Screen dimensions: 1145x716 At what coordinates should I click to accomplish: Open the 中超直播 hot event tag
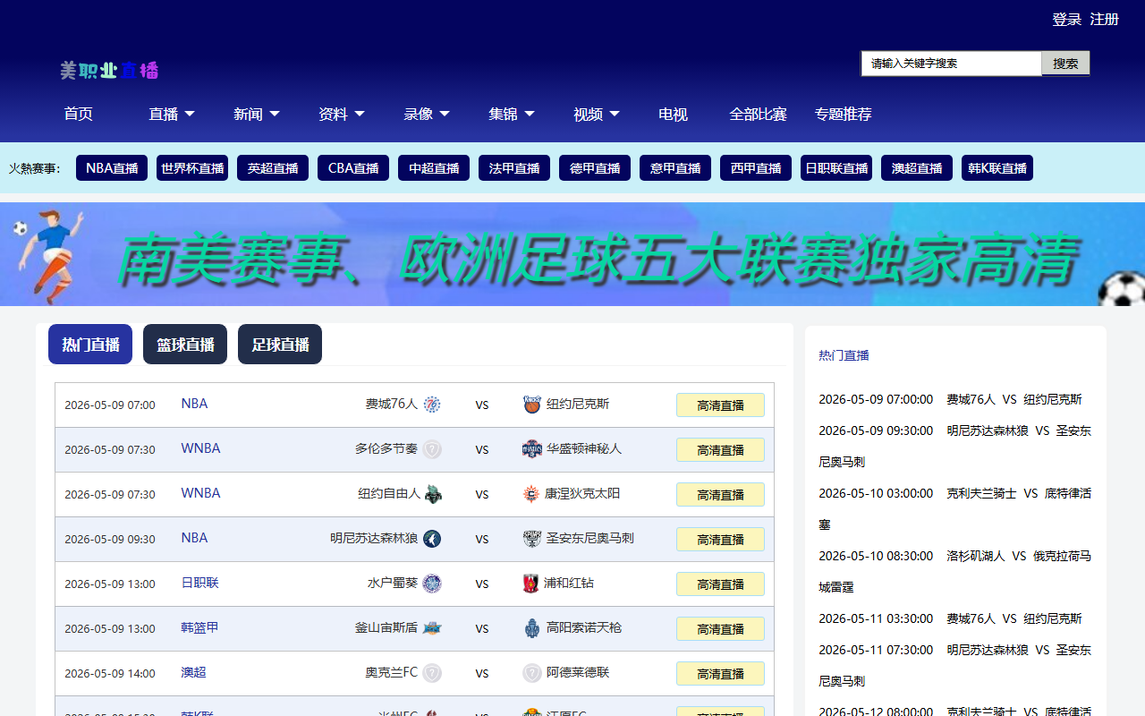coord(434,168)
